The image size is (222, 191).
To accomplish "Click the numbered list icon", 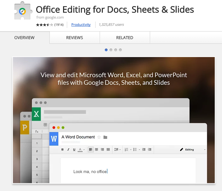I will tap(126, 149).
